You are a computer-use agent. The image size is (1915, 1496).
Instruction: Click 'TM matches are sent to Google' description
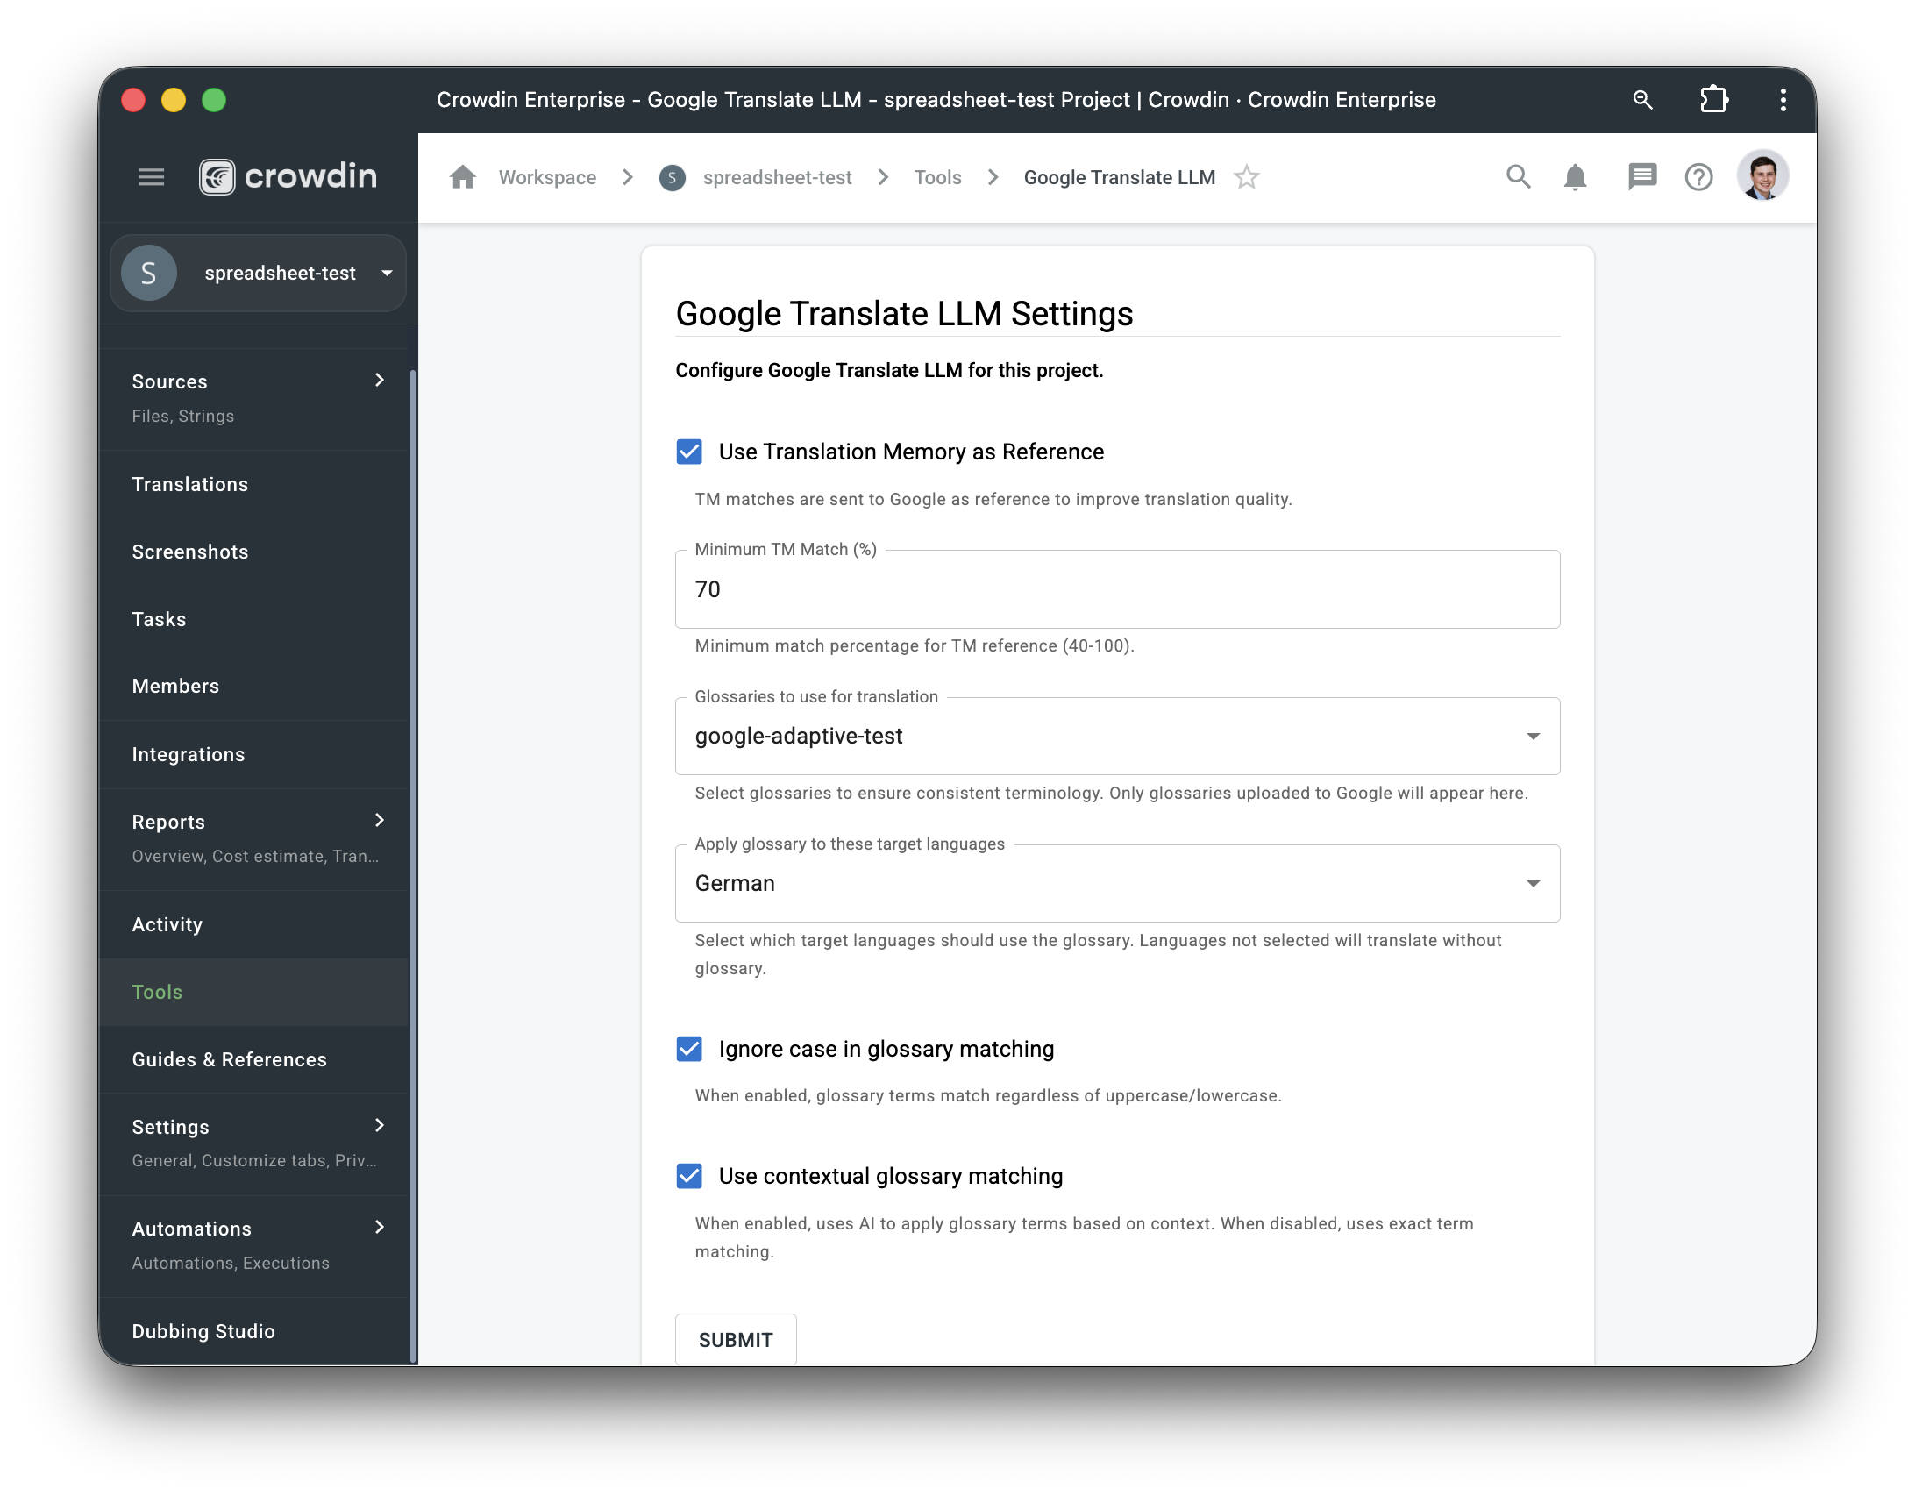[x=993, y=499]
